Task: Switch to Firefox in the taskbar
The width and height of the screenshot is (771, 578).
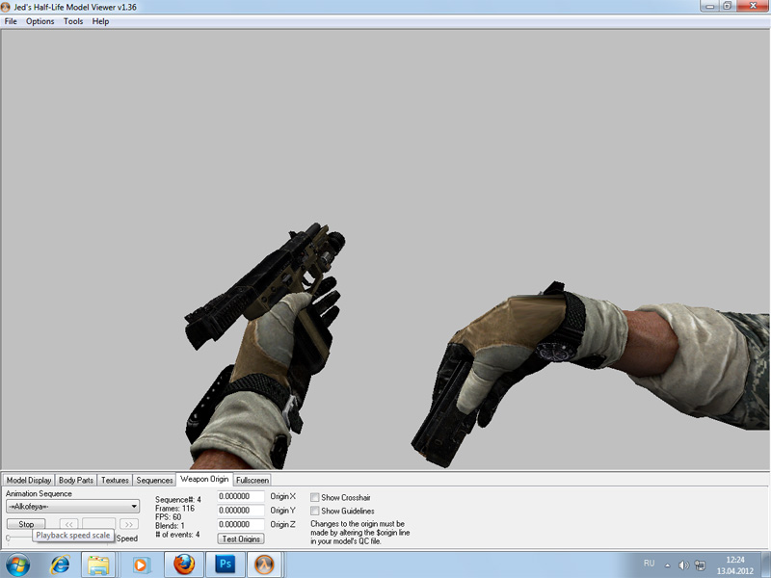Action: tap(184, 564)
